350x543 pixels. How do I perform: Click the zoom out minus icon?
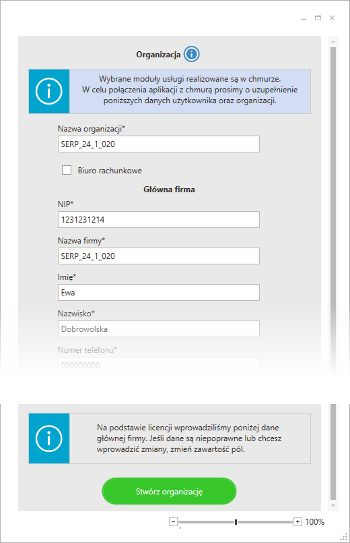(174, 521)
